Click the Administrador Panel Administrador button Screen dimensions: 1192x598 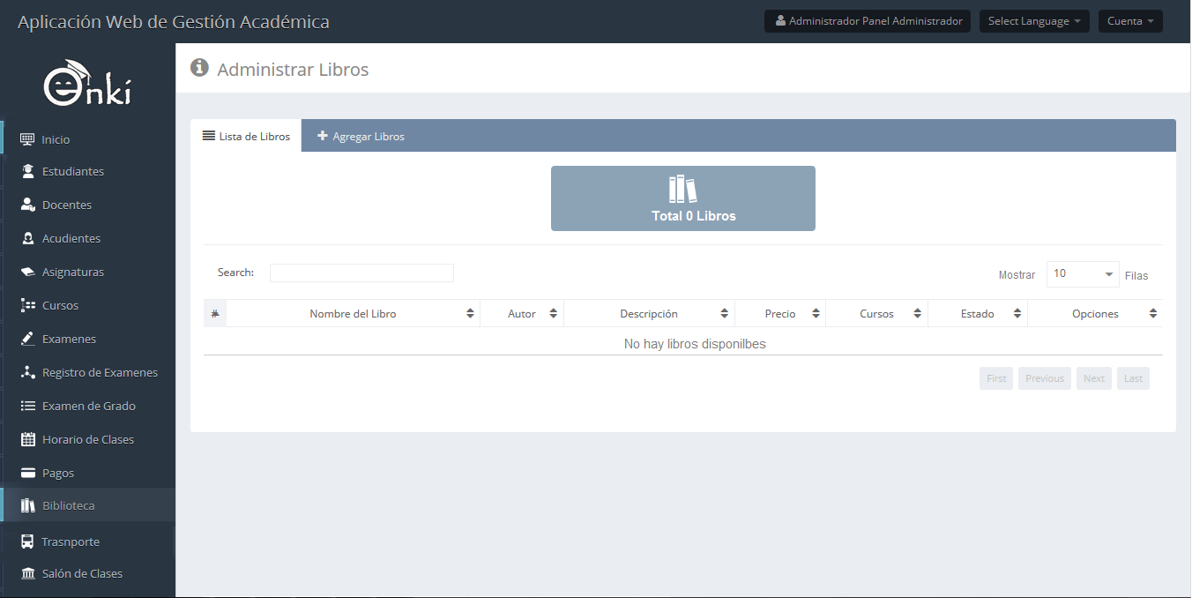click(x=867, y=21)
